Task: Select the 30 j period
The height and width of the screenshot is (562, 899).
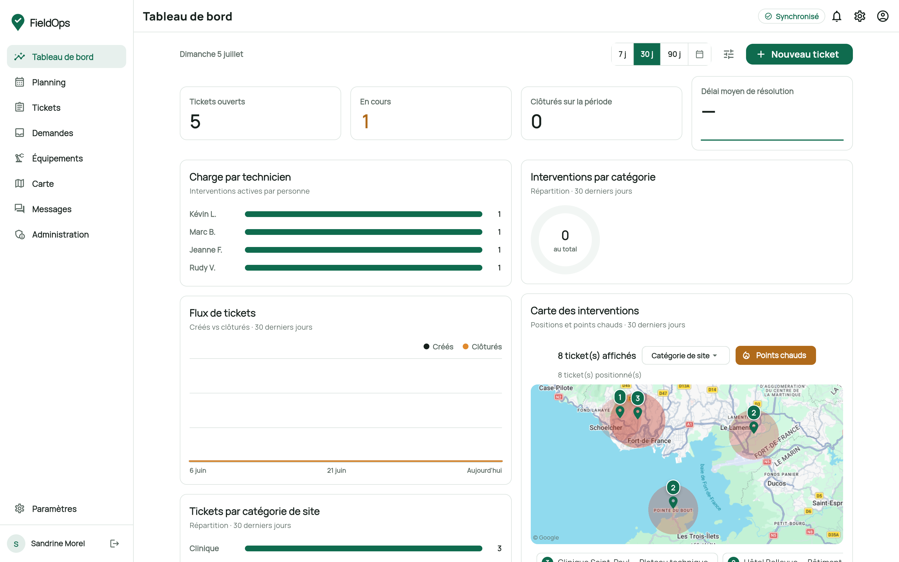Action: pos(647,54)
